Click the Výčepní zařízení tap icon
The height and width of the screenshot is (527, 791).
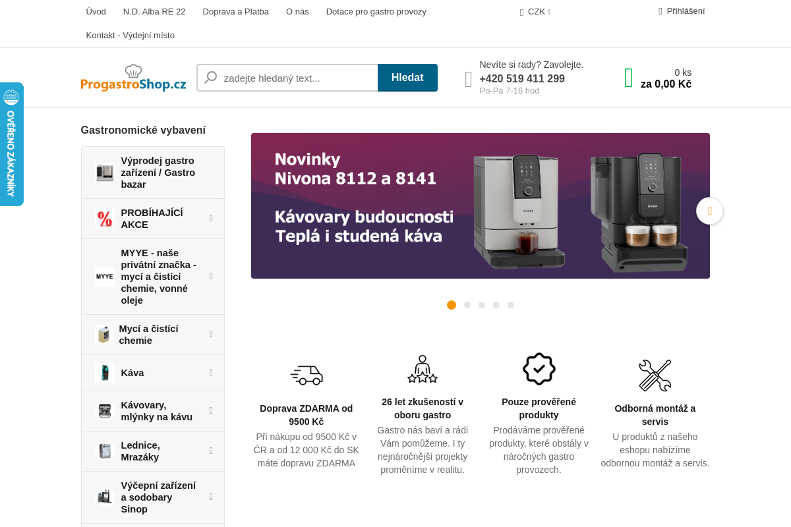click(105, 497)
